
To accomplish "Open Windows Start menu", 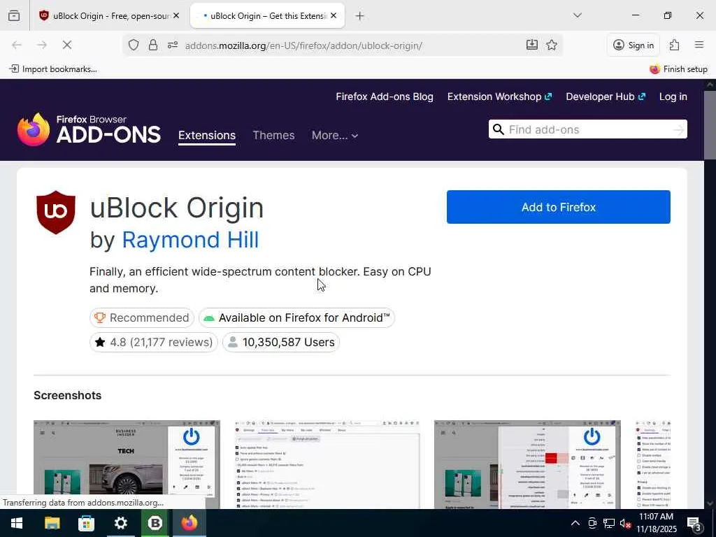I will coord(17,523).
